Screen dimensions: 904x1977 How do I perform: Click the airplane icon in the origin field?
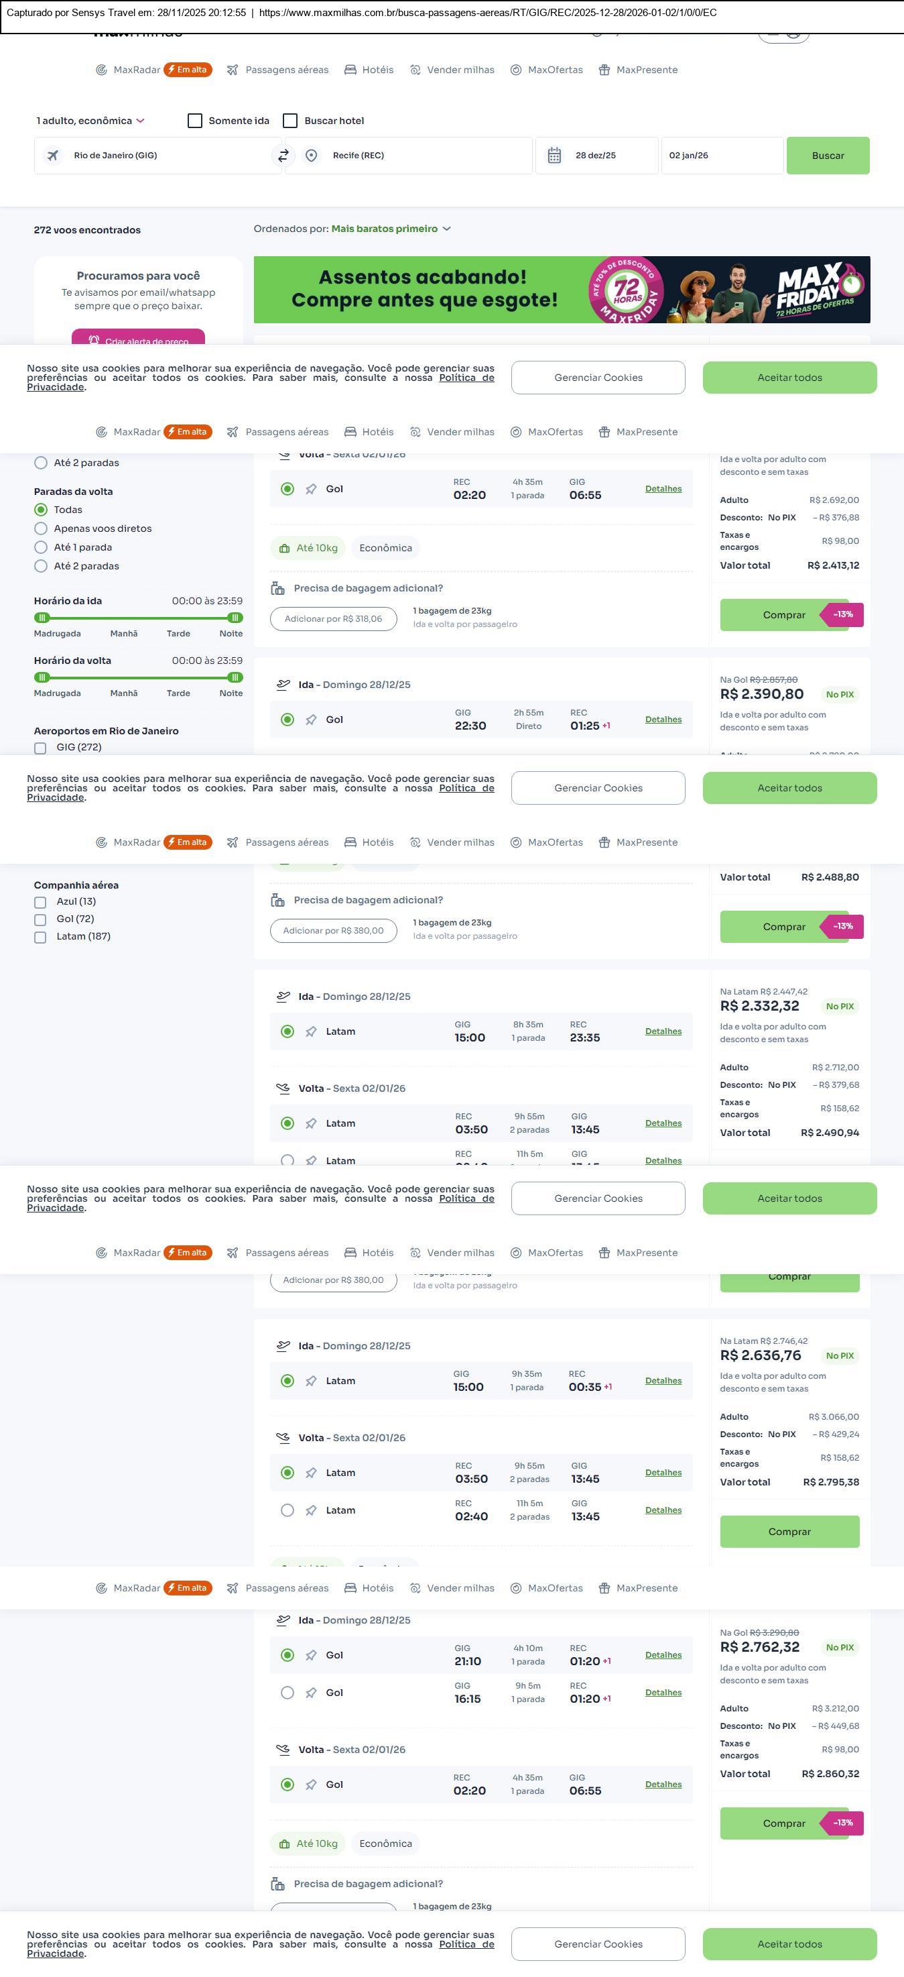coord(53,156)
